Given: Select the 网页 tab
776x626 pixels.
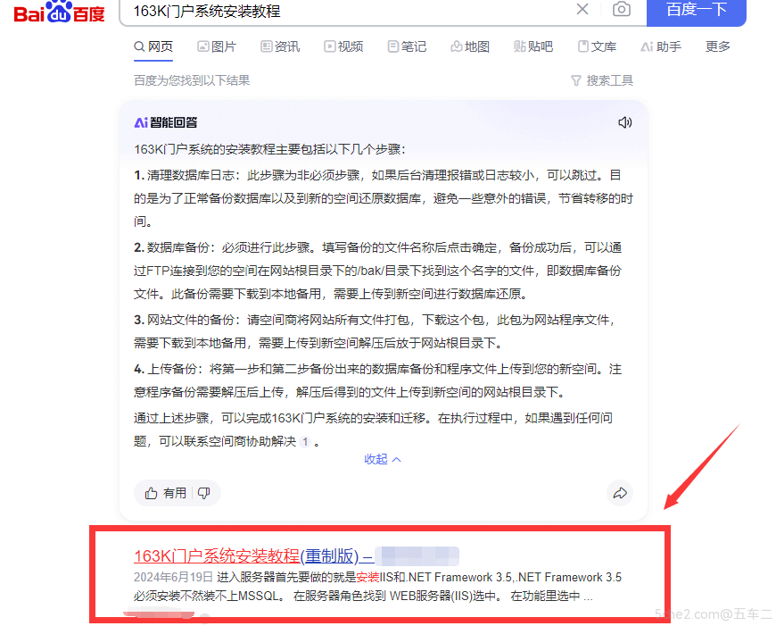Looking at the screenshot, I should coord(153,46).
